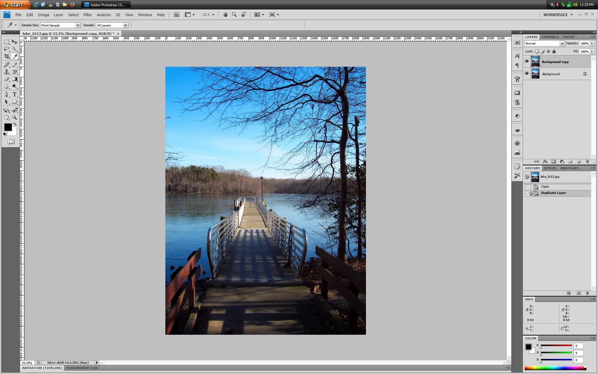Image resolution: width=598 pixels, height=374 pixels.
Task: Select the Horizontal Type tool
Action: 15,94
